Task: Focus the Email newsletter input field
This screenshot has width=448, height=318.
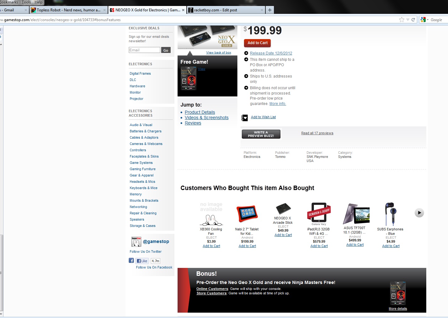Action: click(x=145, y=50)
